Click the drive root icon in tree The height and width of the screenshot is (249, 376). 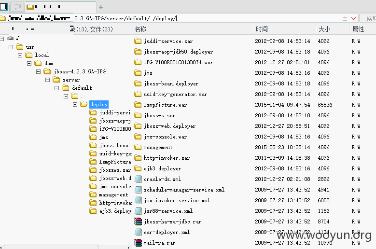(10, 38)
